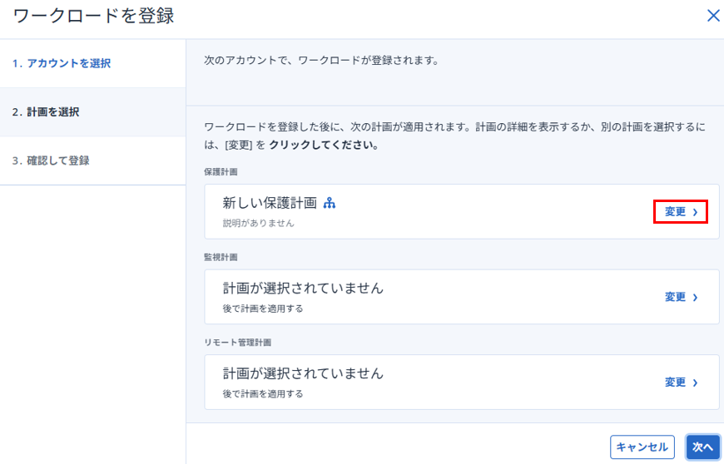
Task: Click the リモート管理計画 card's 計画が選択されていません text
Action: pos(303,373)
